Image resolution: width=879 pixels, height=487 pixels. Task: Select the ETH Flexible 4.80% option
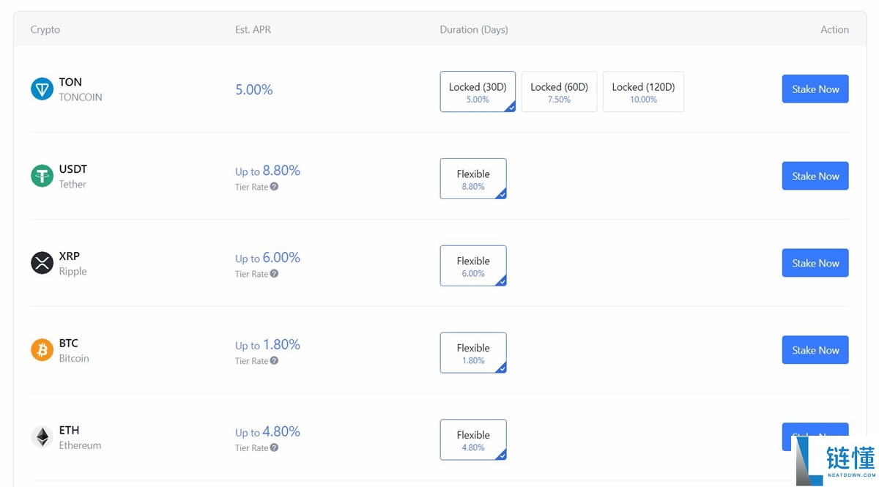coord(473,439)
